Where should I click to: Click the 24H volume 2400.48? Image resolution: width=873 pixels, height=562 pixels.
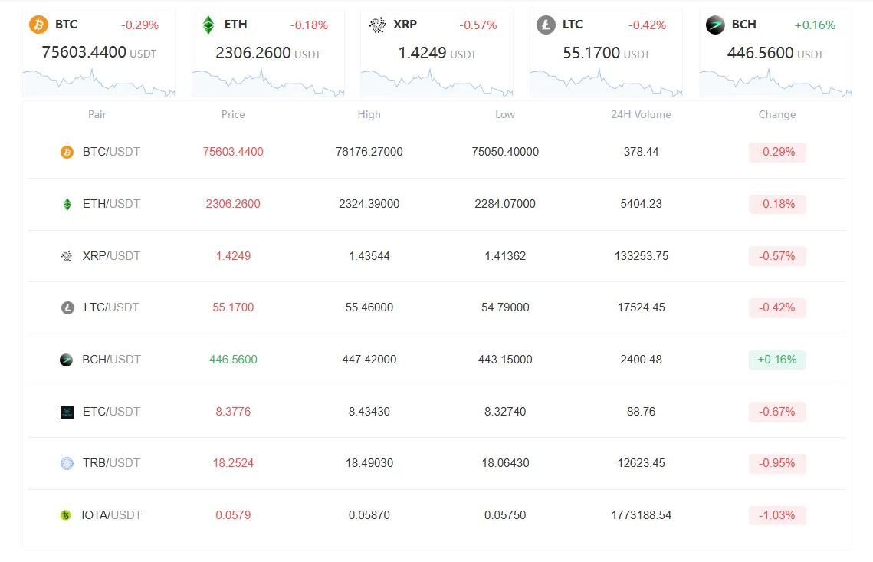point(641,360)
